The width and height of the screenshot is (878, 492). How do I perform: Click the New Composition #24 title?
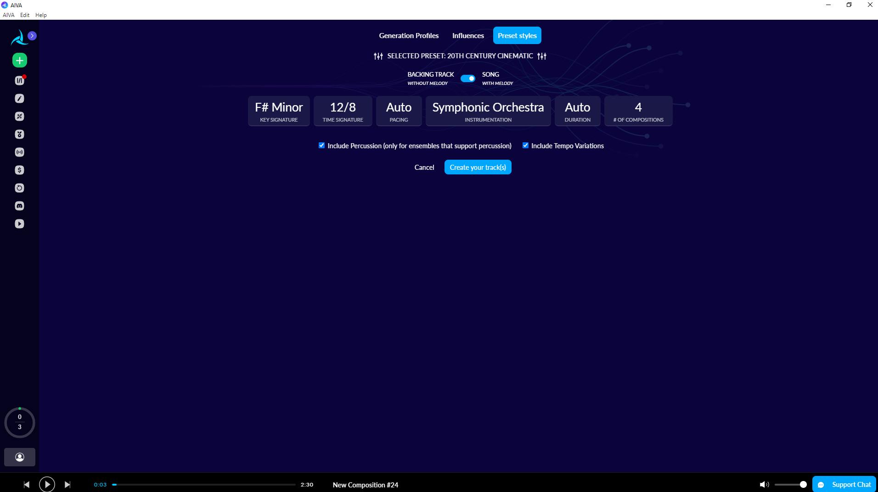tap(366, 485)
